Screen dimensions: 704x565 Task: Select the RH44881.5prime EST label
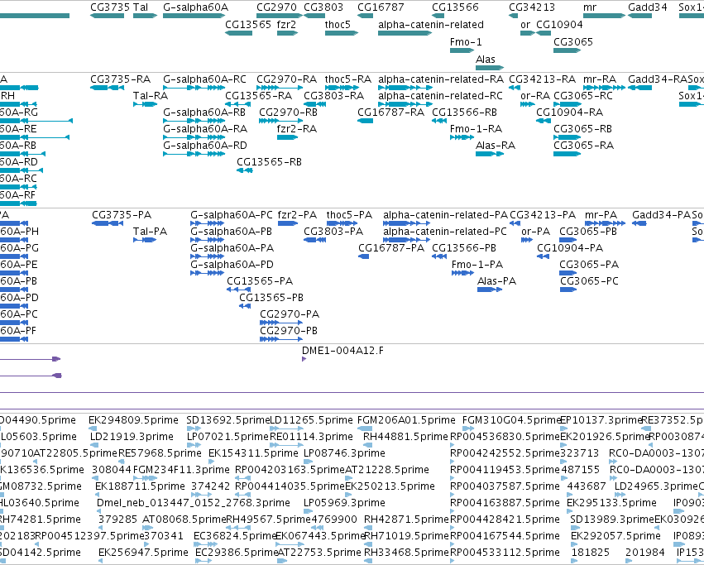(x=406, y=437)
